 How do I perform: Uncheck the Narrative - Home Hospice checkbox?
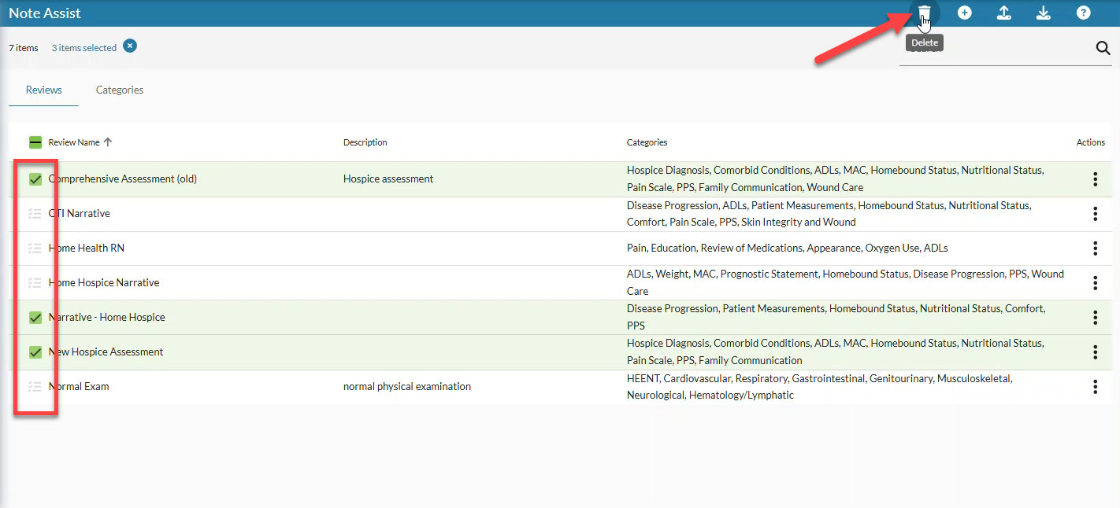coord(35,318)
